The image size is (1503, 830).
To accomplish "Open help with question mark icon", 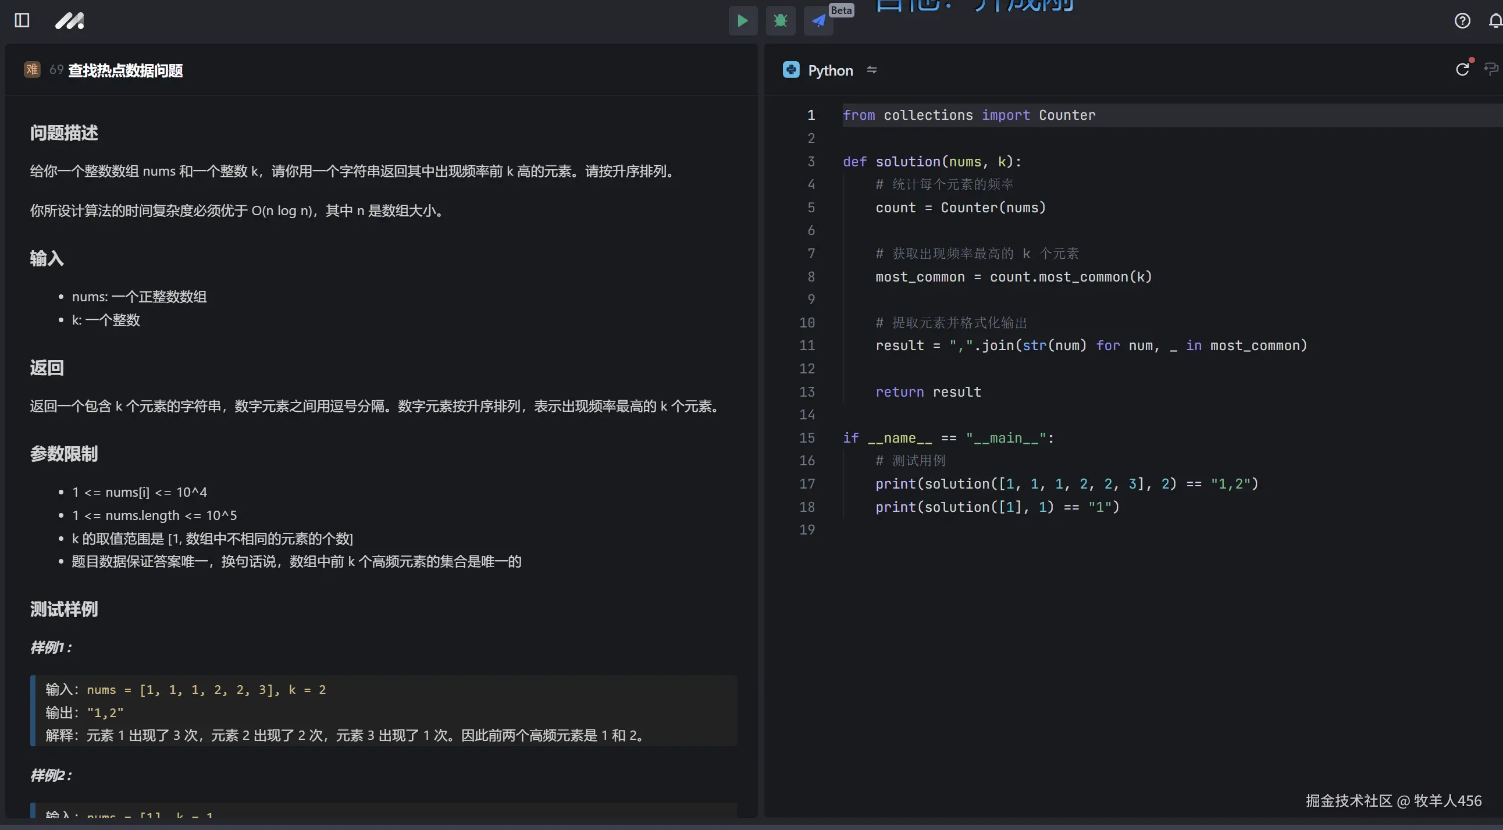I will (1462, 21).
